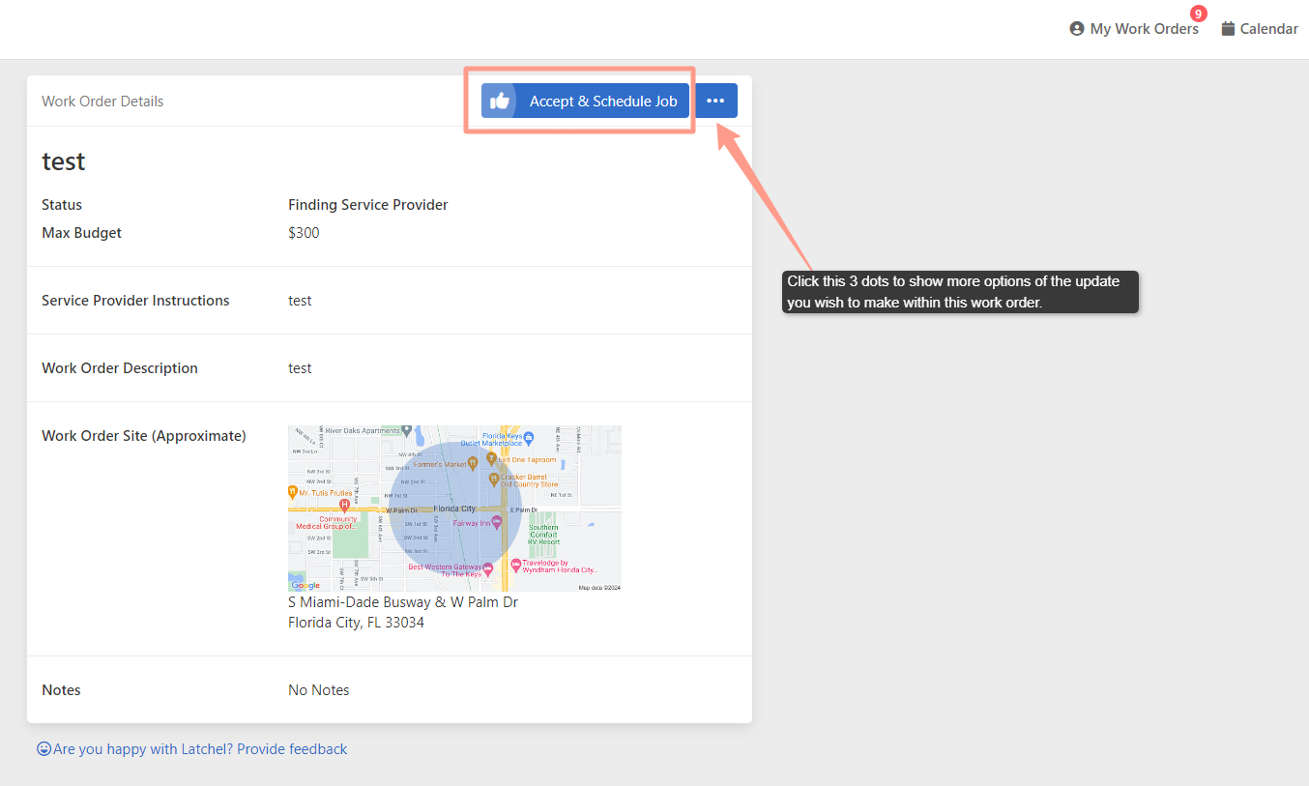Viewport: 1309px width, 786px height.
Task: Click the user account icon beside My Work Orders
Action: (x=1077, y=29)
